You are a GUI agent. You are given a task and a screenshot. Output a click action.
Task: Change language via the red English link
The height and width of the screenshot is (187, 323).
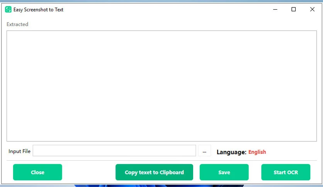click(257, 152)
